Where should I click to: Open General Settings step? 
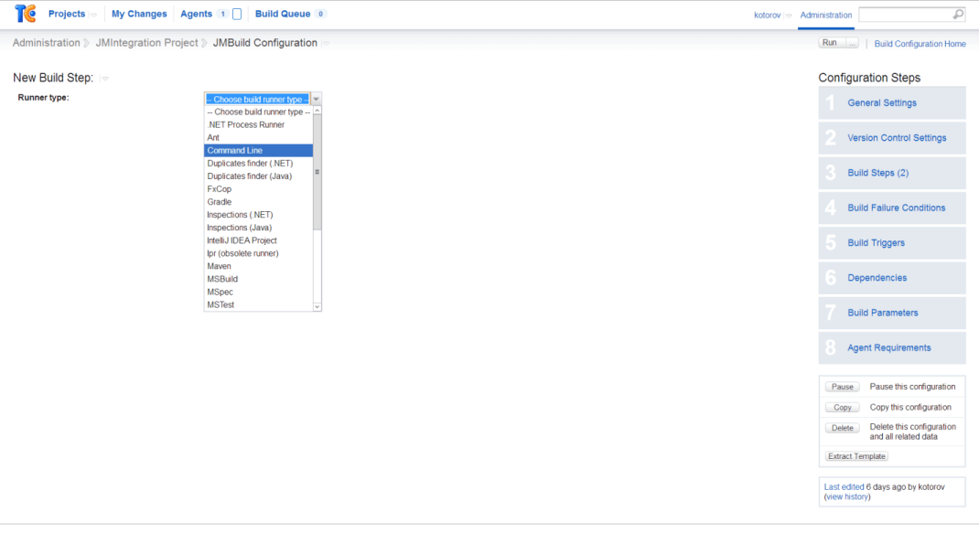(x=891, y=103)
